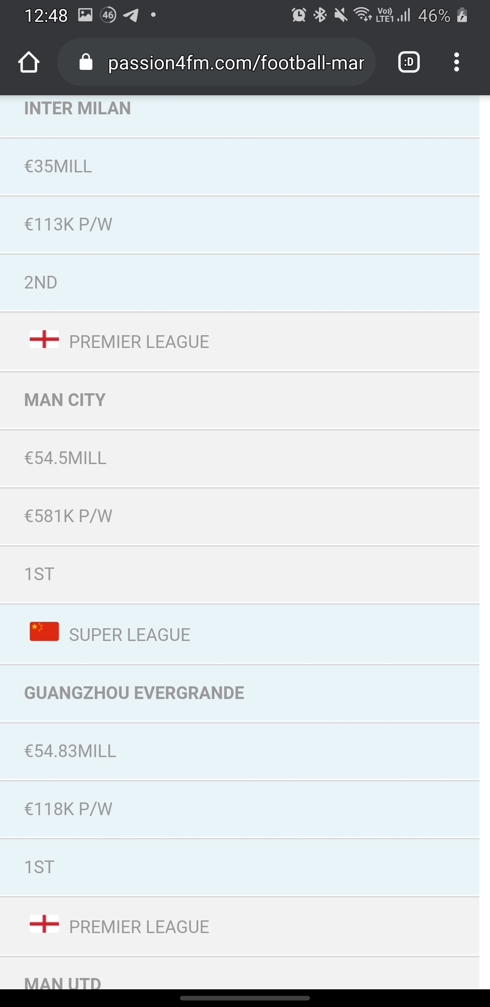This screenshot has height=1007, width=490.
Task: Tap the €35MILL budget cell
Action: click(x=58, y=166)
